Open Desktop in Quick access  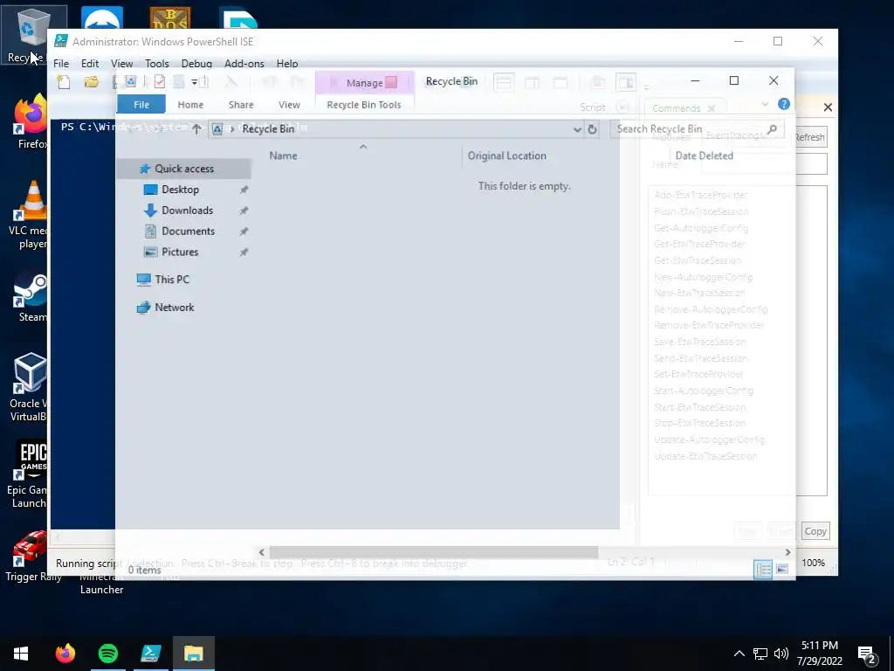click(x=180, y=190)
